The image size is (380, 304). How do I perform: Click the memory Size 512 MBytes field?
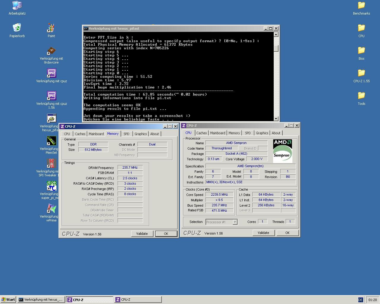93,150
